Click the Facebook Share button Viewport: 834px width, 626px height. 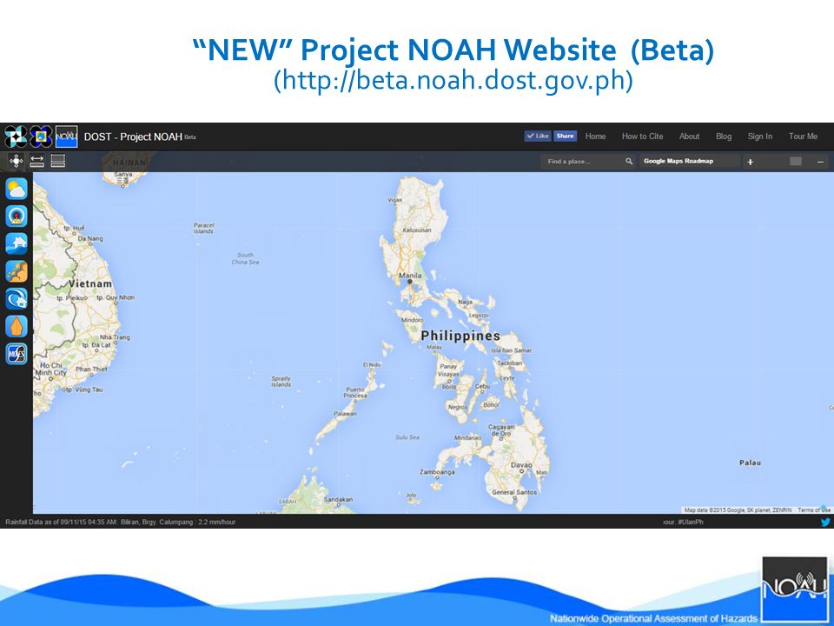[x=565, y=136]
